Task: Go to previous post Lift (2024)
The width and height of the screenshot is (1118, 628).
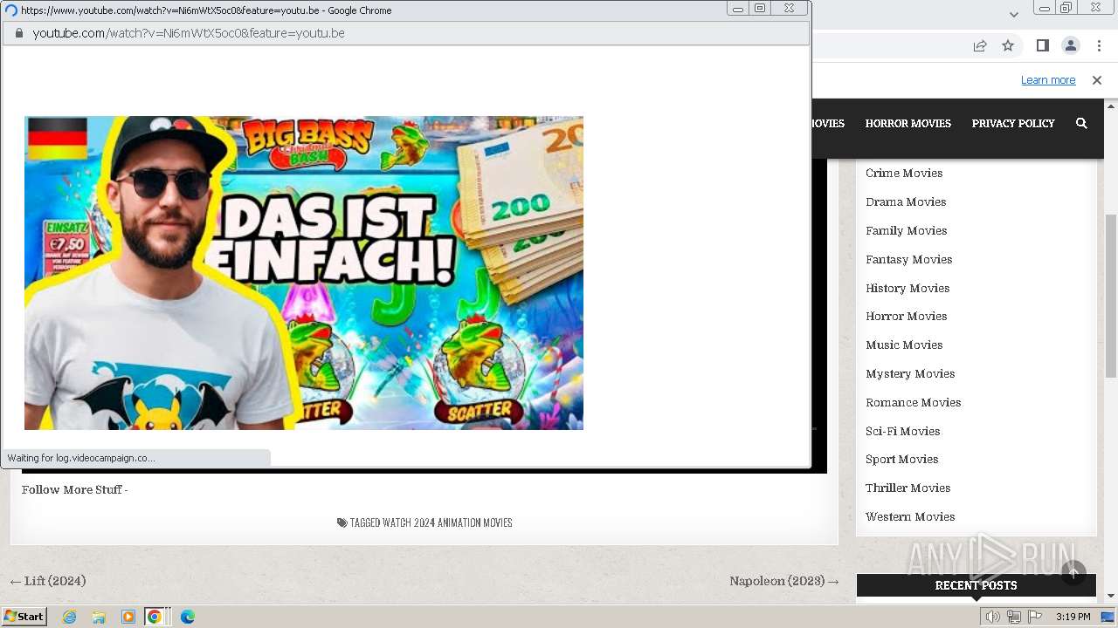Action: coord(48,581)
